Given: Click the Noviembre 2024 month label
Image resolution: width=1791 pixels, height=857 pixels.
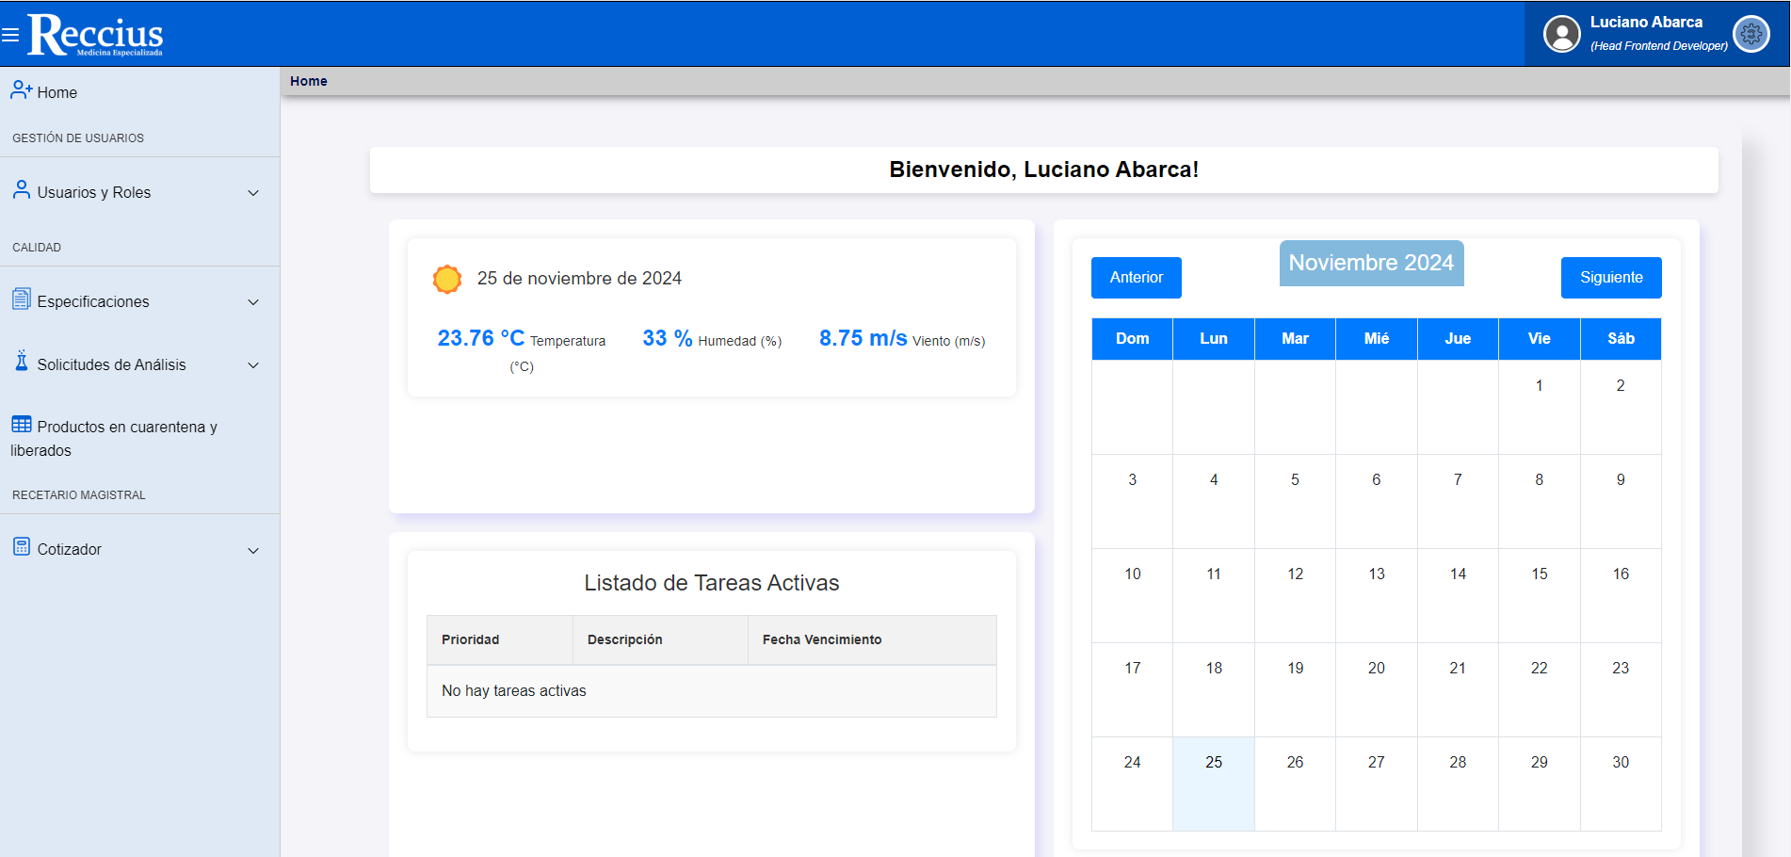Looking at the screenshot, I should click(x=1370, y=264).
